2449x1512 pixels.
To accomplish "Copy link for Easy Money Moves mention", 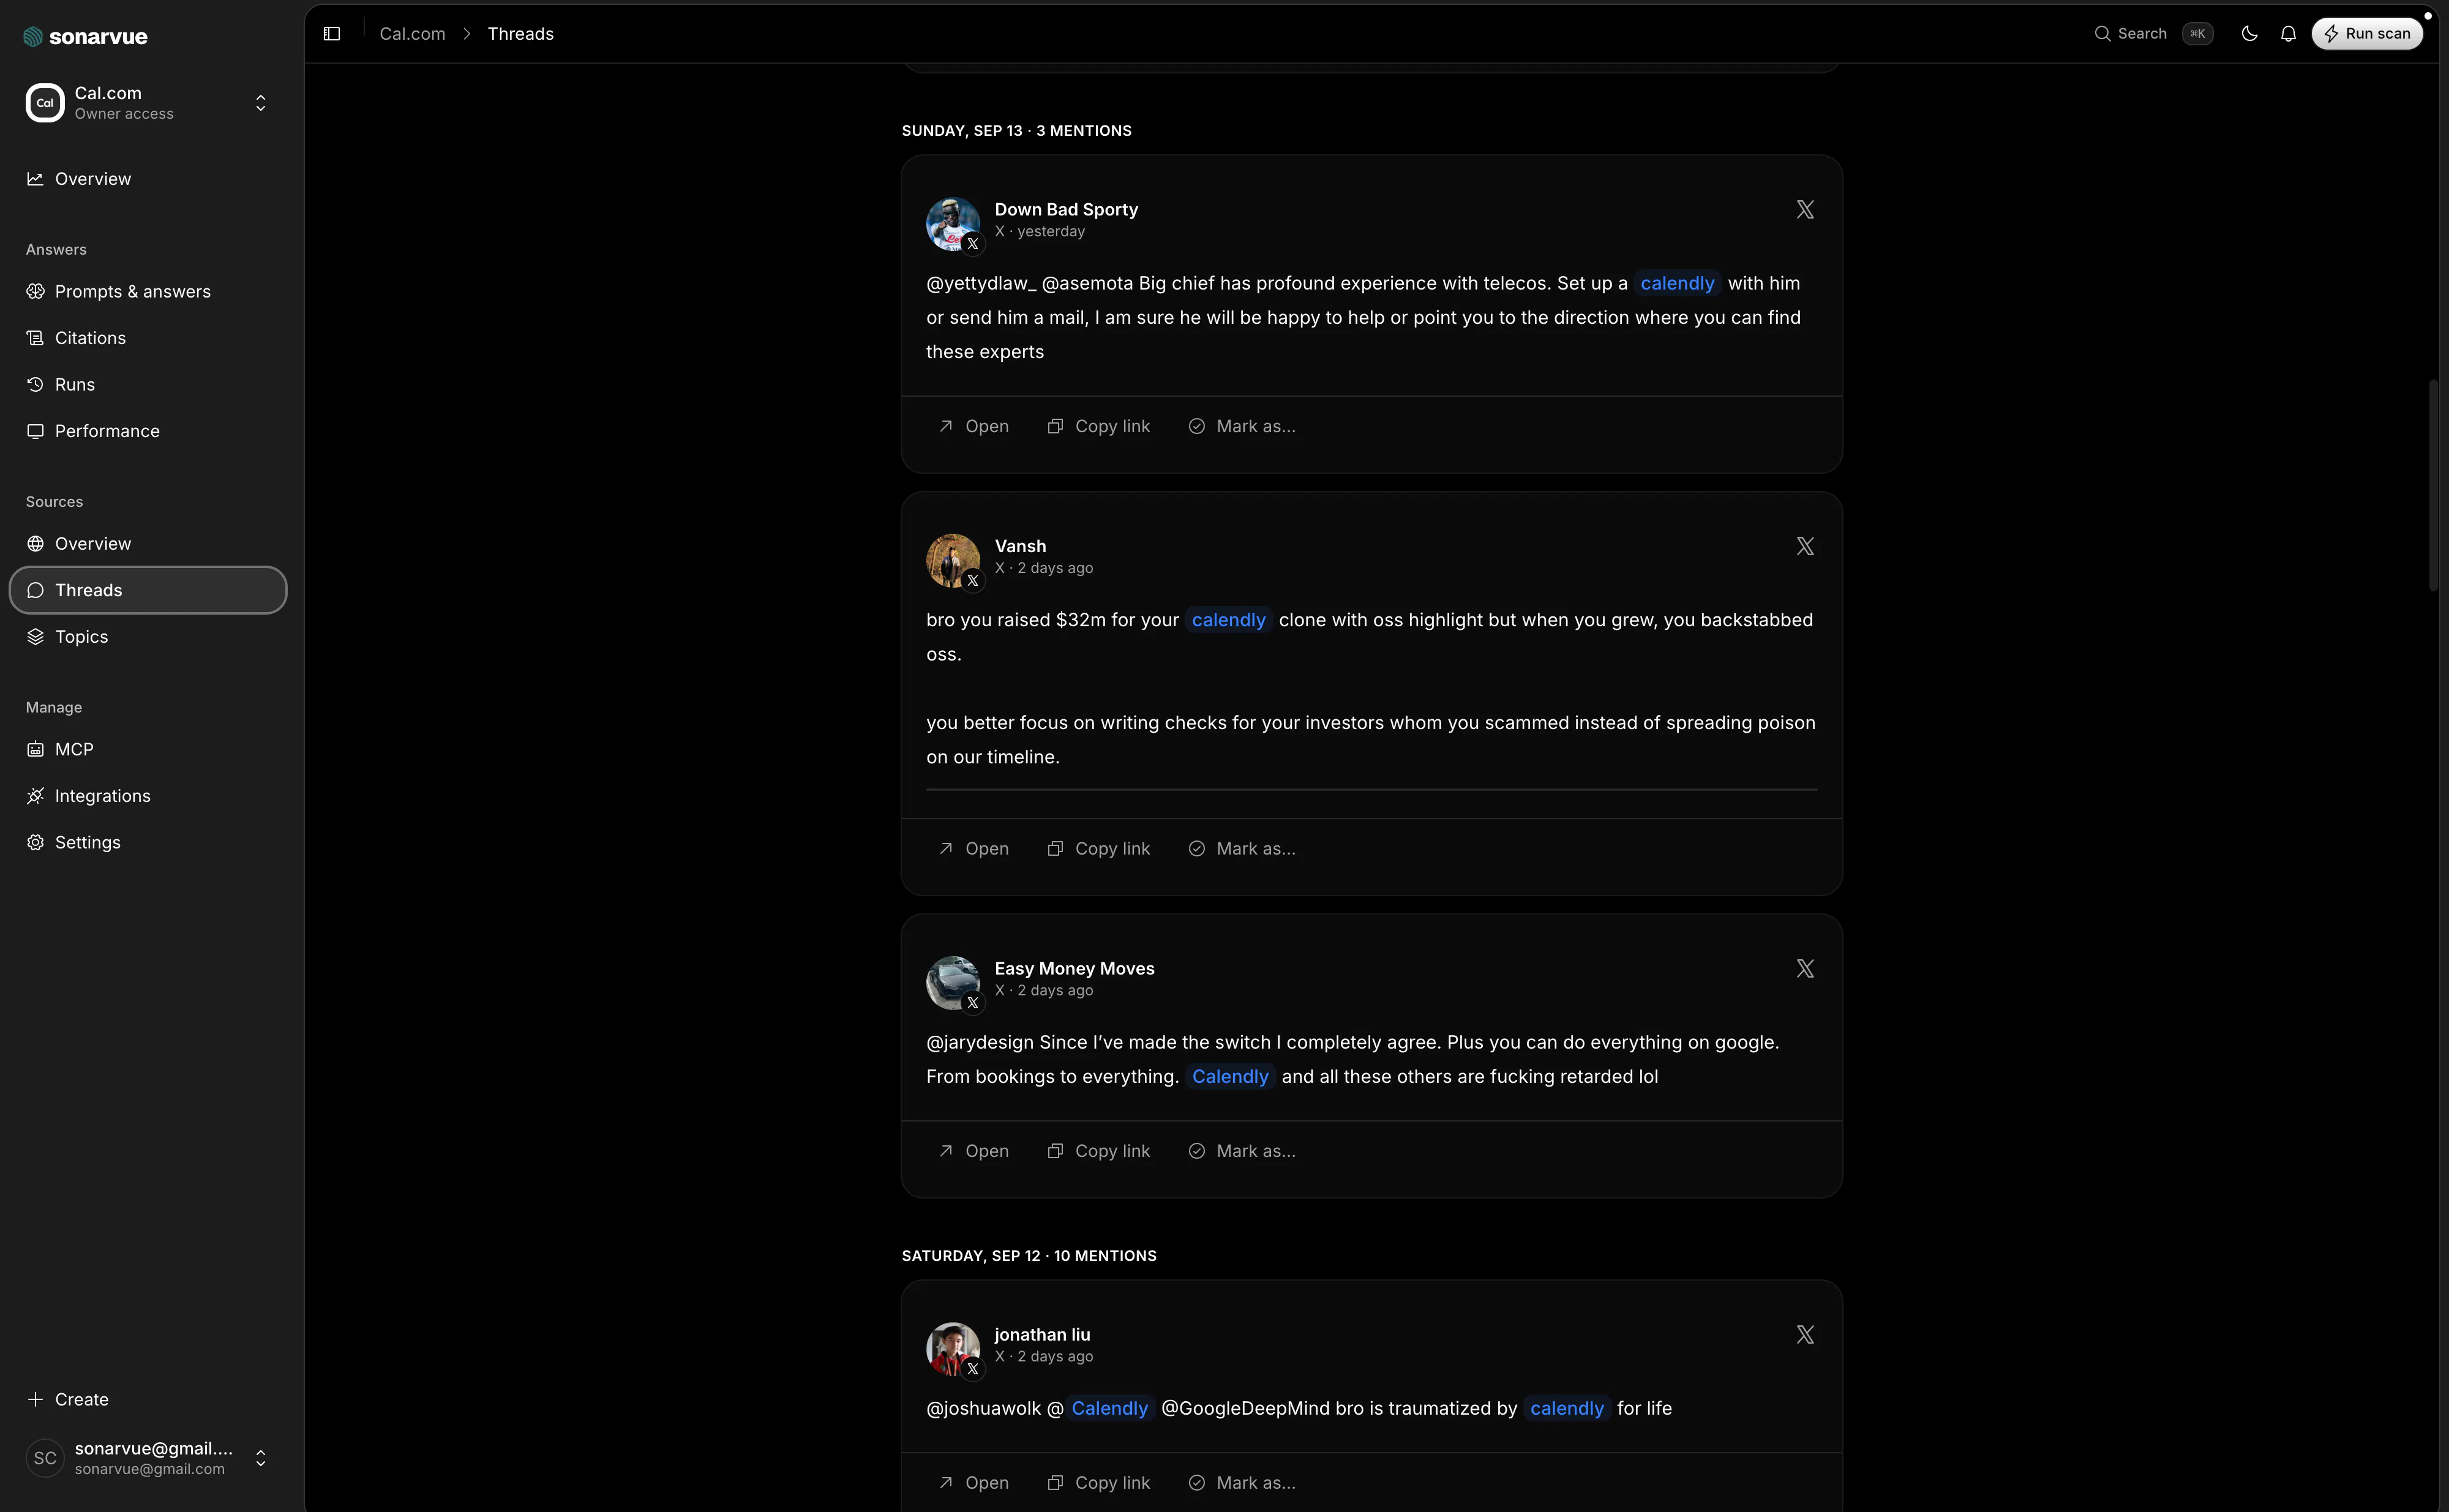I will tap(1098, 1151).
